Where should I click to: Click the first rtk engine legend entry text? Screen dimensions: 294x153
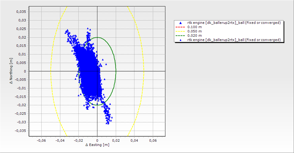[234, 23]
